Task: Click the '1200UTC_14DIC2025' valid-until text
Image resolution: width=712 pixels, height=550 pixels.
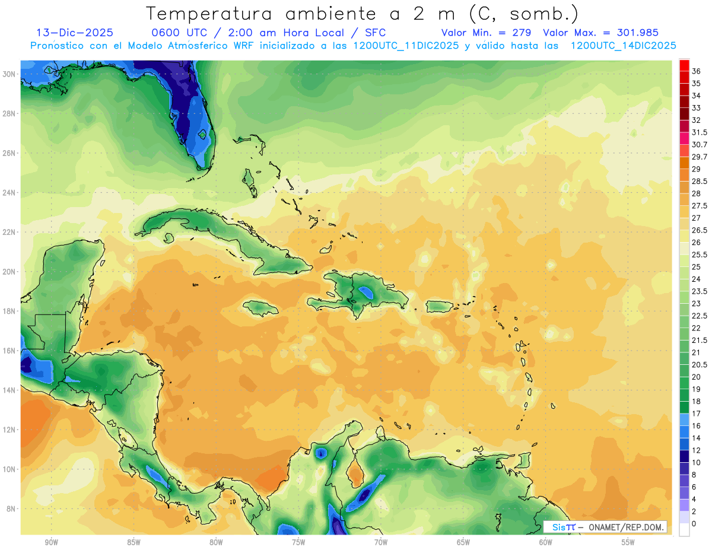Action: point(623,46)
